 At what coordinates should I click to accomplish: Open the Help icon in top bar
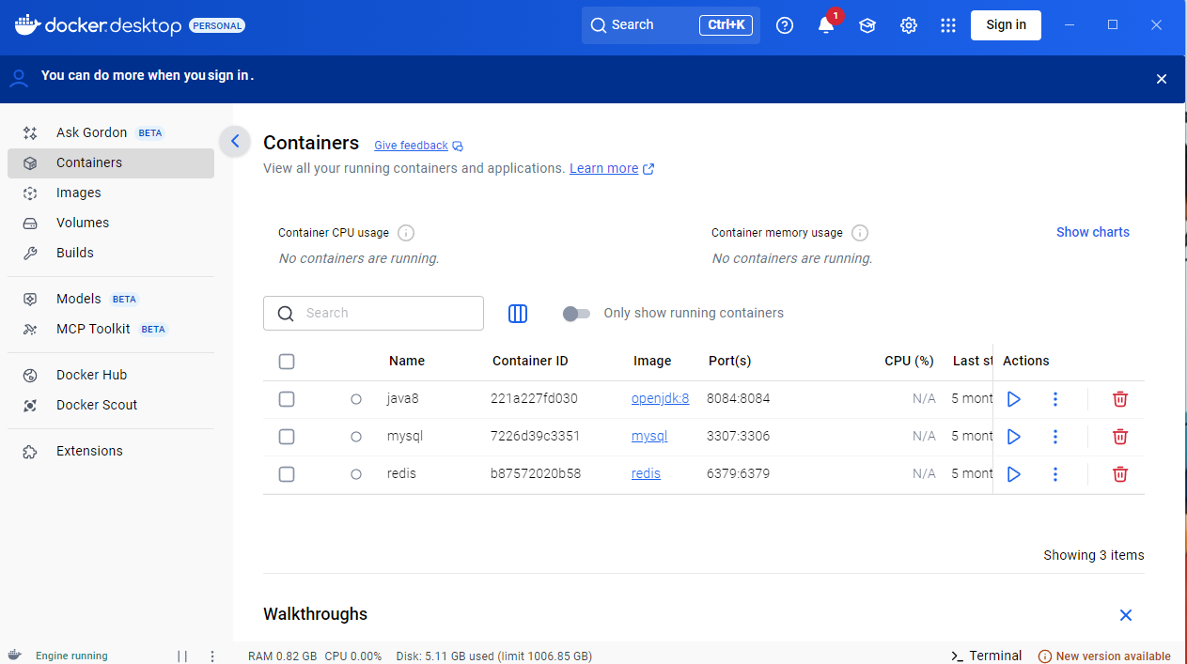[x=785, y=25]
